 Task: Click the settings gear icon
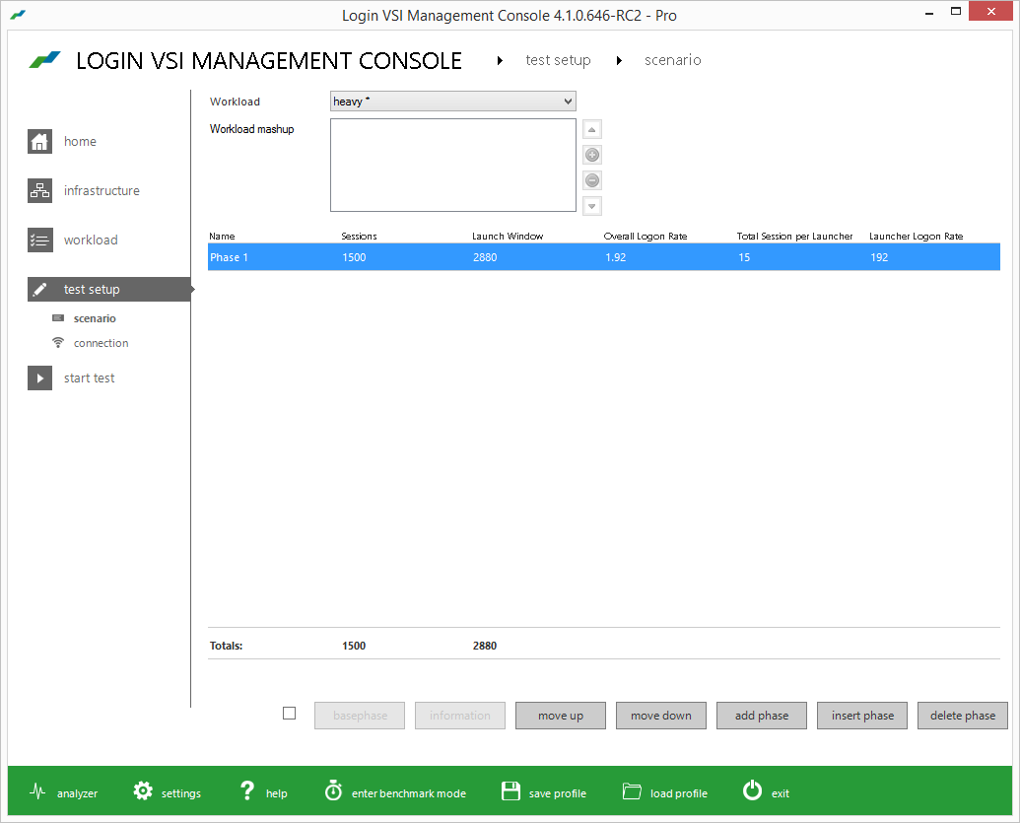click(143, 791)
